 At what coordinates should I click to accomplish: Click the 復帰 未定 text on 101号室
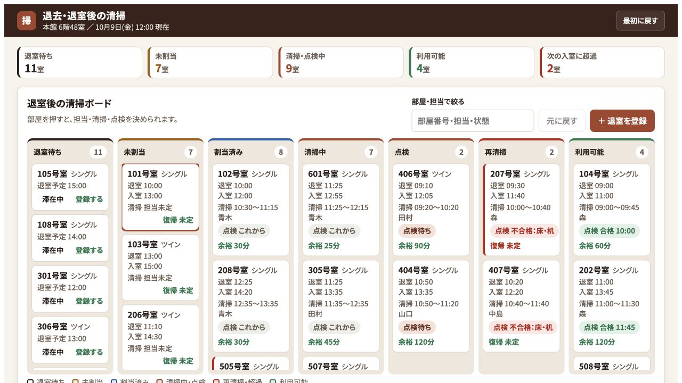tap(178, 220)
